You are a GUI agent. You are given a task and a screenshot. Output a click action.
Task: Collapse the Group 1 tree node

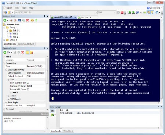tap(4, 28)
